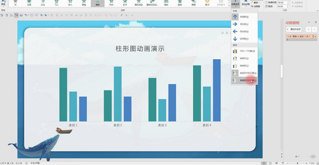
Task: Open the 秒 (seconds) timeline dropdown
Action: [x=297, y=156]
